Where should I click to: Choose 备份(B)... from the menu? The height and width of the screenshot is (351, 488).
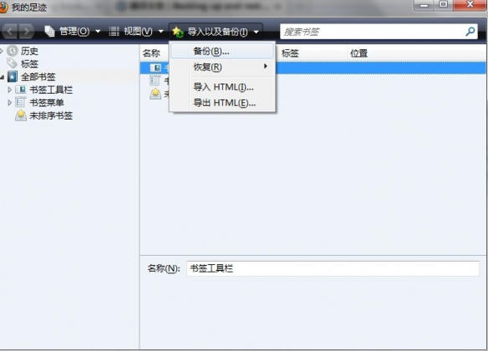tap(222, 51)
